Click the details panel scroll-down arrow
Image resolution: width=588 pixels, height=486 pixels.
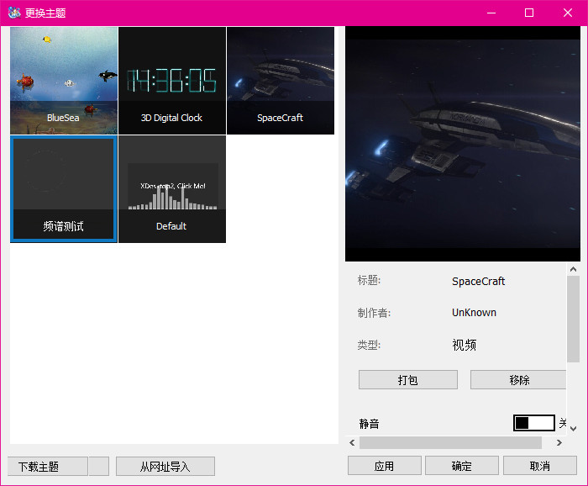(x=574, y=428)
